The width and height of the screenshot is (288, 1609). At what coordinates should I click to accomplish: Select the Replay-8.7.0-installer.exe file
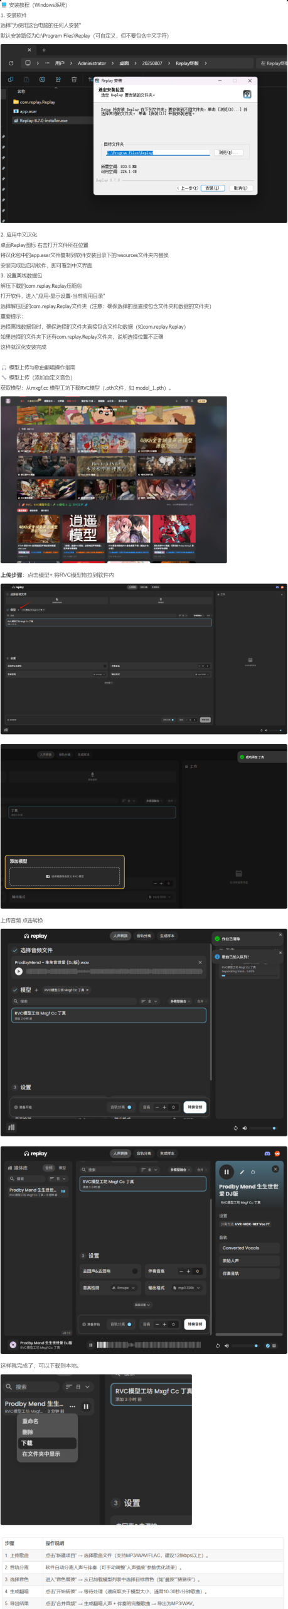click(x=43, y=120)
